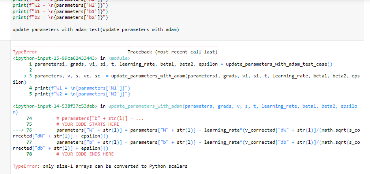370x174 pixels.
Task: Click 'YOUR CODE STARTS HERE' comment
Action: [x=88, y=124]
